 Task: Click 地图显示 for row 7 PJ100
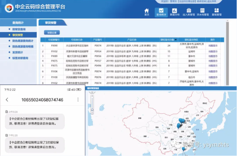coord(213,77)
